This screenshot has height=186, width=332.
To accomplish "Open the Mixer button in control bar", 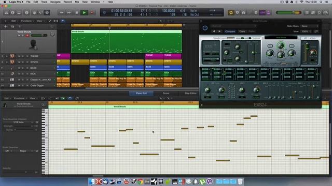I will click(x=40, y=12).
